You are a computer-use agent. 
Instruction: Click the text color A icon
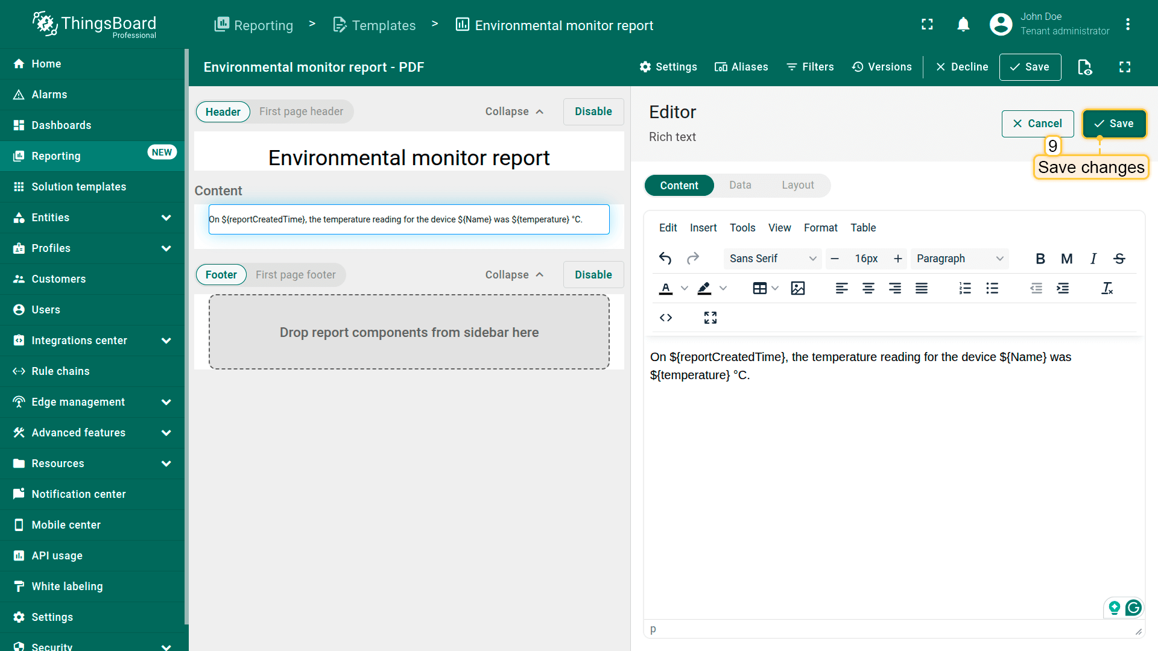[x=666, y=288]
